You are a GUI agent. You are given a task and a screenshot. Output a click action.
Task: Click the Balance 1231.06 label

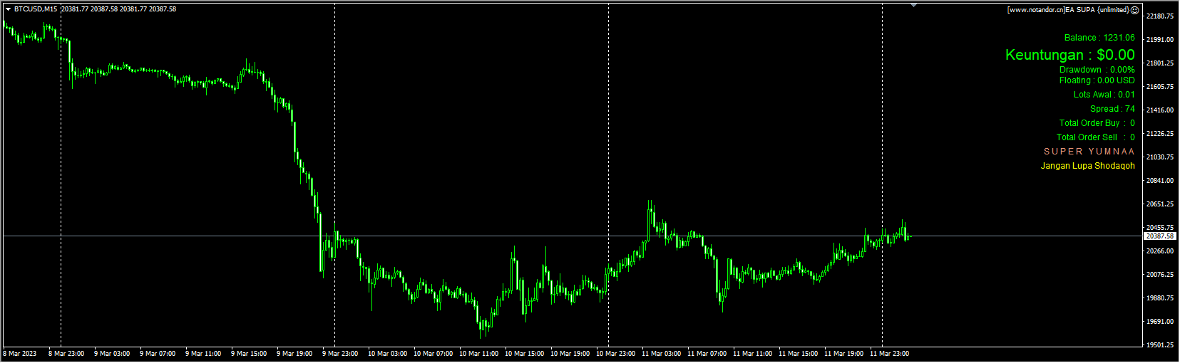coord(1099,38)
